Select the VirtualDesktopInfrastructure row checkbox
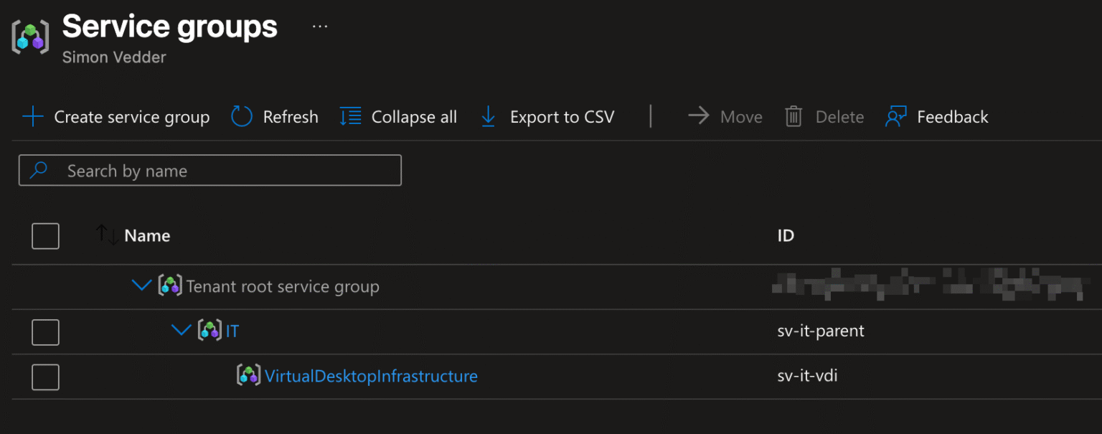 tap(45, 377)
